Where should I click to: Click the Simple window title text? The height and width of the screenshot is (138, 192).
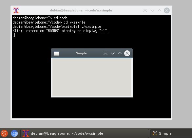click(x=81, y=53)
